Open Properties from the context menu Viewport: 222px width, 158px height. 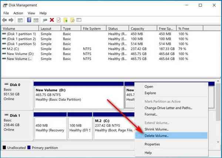coord(152,144)
